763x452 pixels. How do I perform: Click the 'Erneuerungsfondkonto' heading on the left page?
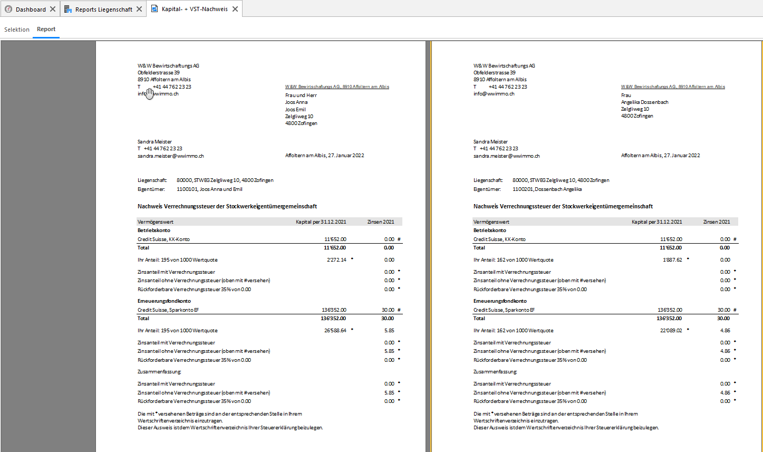pos(164,301)
